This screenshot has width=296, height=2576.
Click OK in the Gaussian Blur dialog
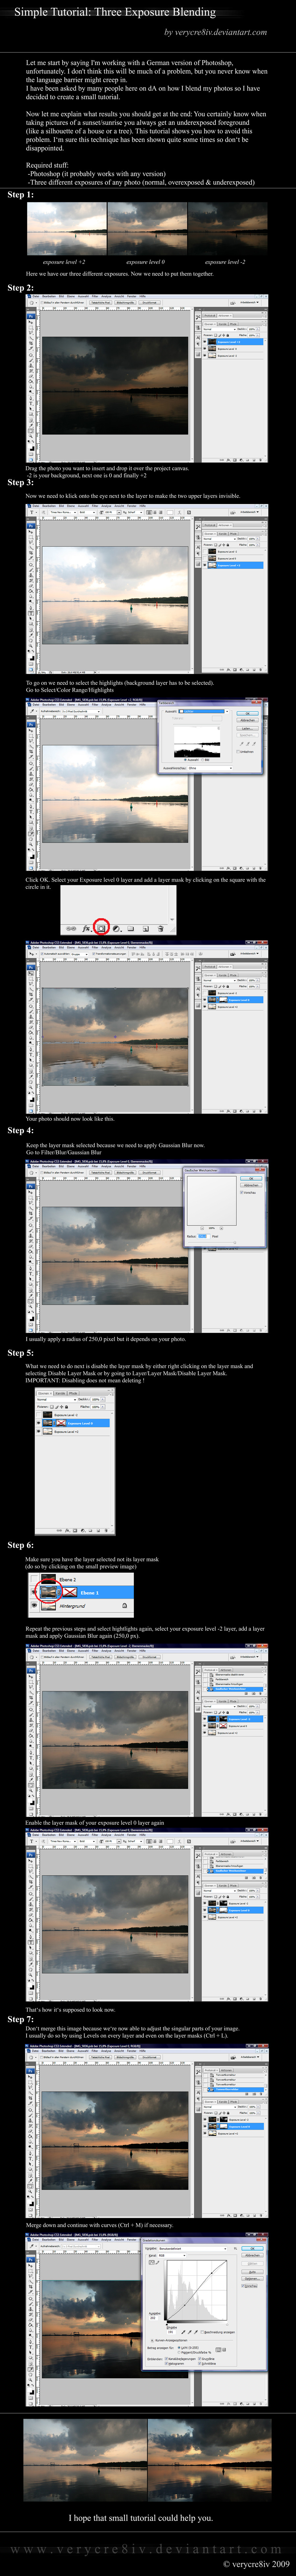[x=251, y=1179]
